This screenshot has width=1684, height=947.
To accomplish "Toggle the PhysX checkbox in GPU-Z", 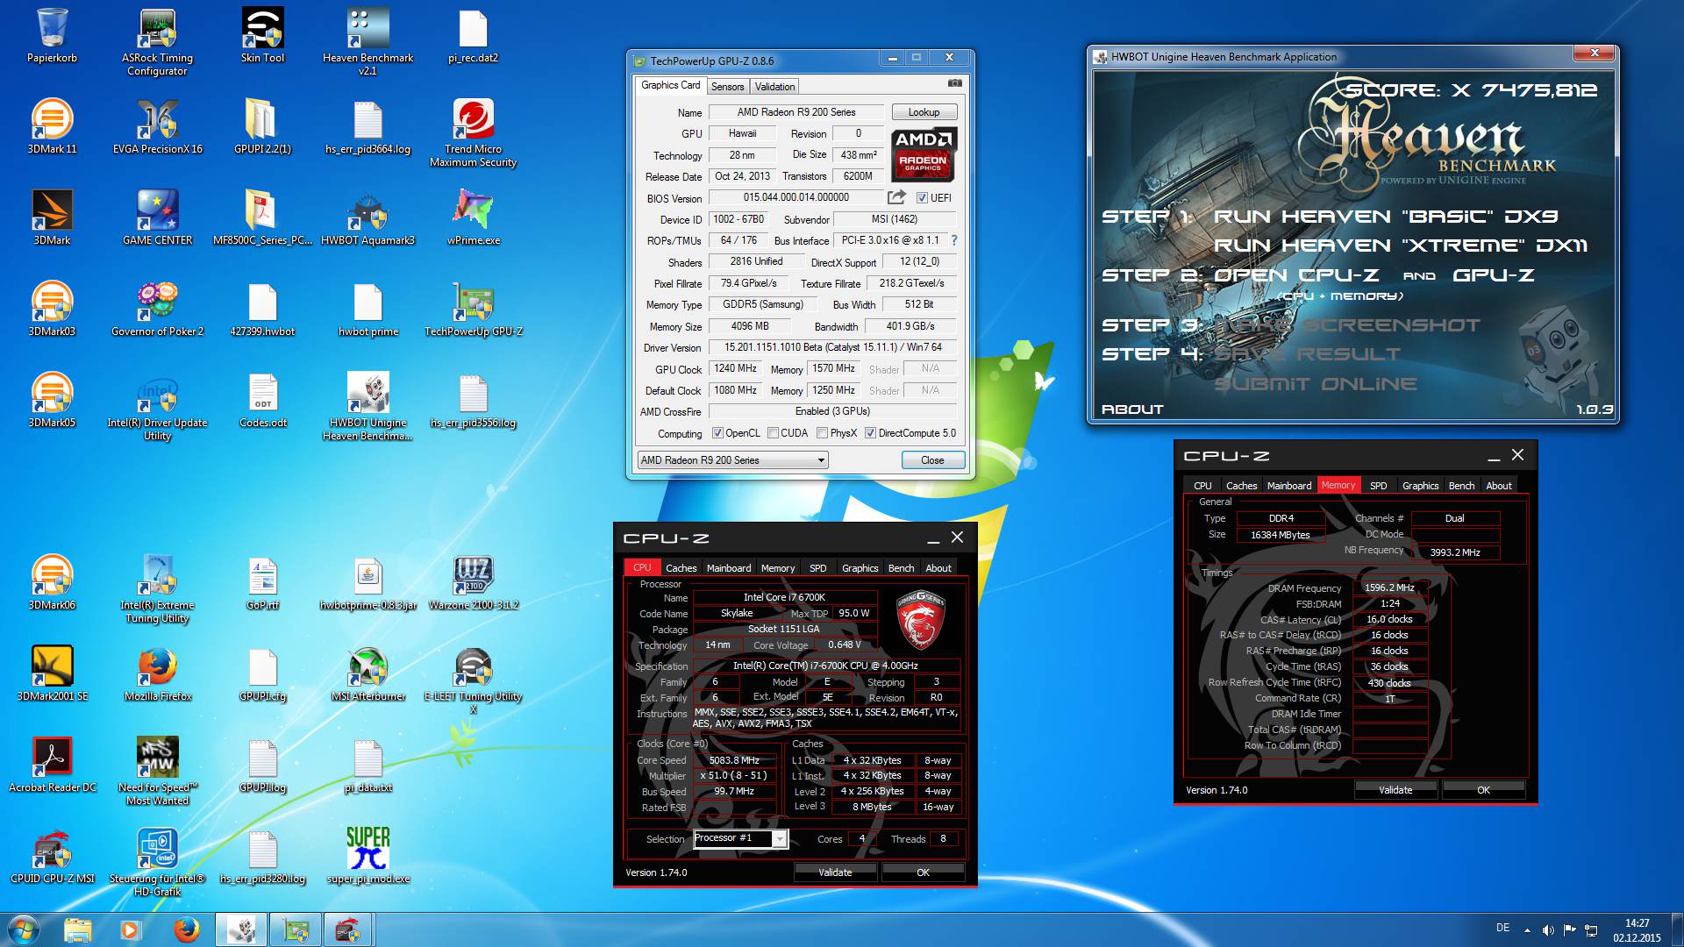I will coord(822,433).
